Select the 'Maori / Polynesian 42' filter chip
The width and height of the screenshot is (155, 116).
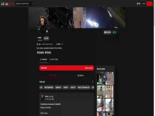point(84,87)
